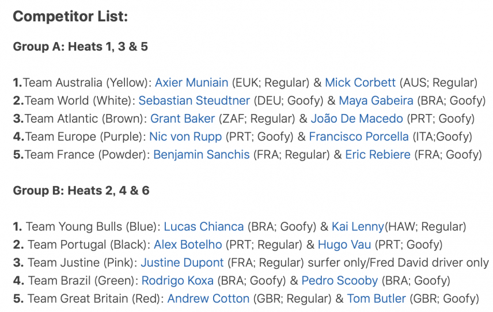Viewport: 493px width, 312px height.
Task: Visit Maya Gabeira's link
Action: 376,101
